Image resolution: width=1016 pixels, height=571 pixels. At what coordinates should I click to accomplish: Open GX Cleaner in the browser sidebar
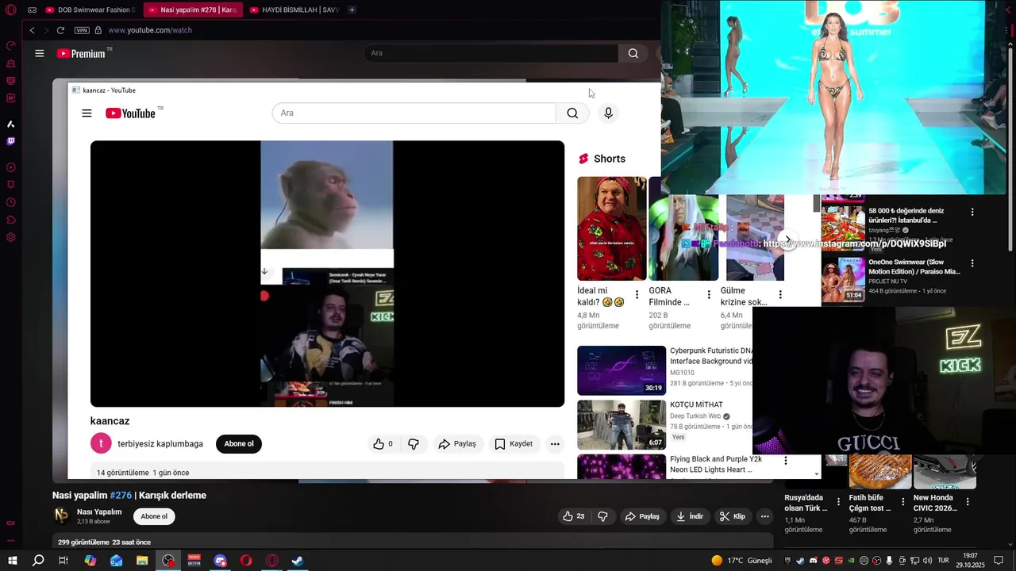point(11,63)
